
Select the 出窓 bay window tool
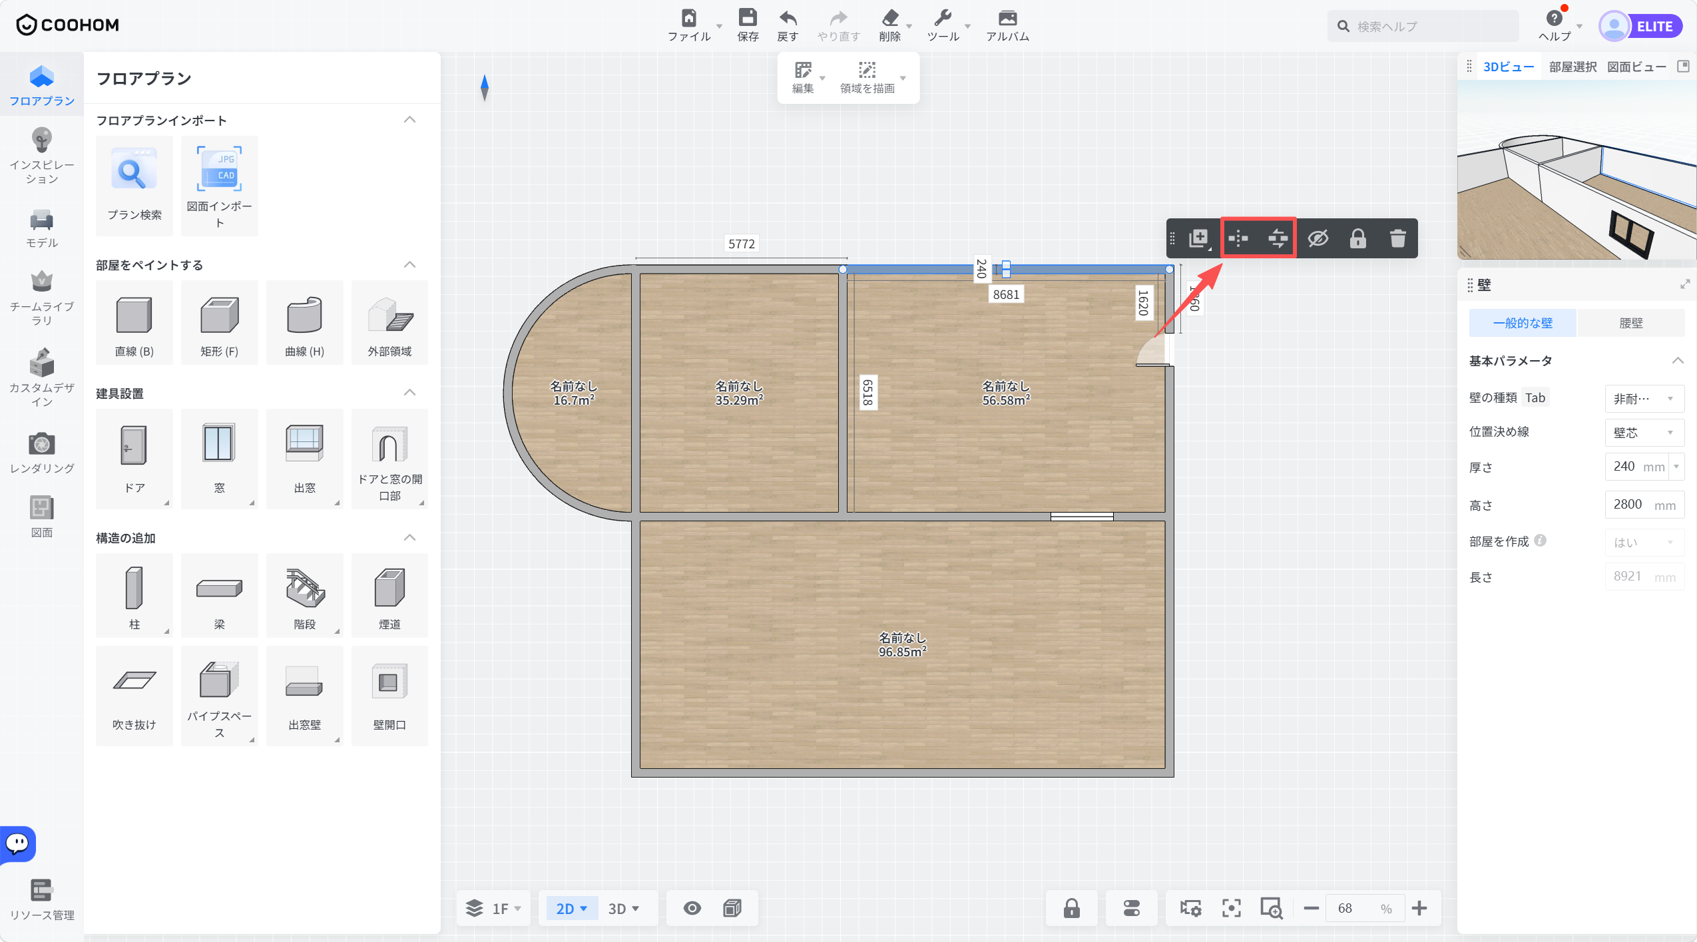coord(305,459)
